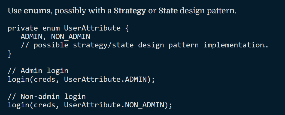Viewport: 285px width, 115px height.
Task: Click the enum keyword
Action: pos(51,28)
